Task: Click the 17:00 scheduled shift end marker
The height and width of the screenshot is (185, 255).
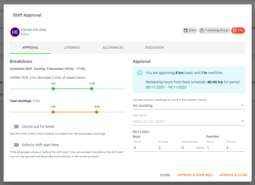Action: point(92,89)
